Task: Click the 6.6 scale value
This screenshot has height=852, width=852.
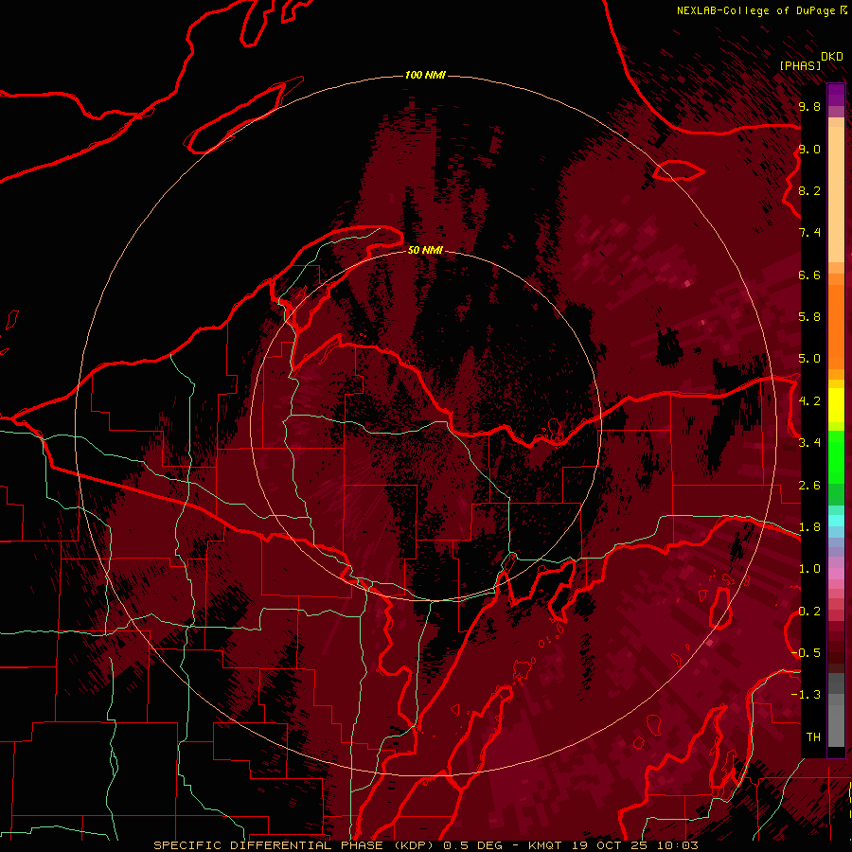Action: (809, 275)
